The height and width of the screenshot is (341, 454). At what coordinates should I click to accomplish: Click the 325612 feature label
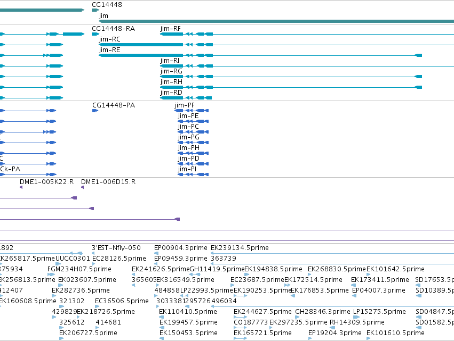(x=72, y=322)
